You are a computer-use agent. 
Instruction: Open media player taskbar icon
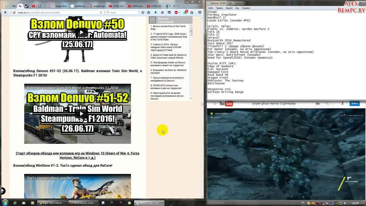pyautogui.click(x=32, y=203)
